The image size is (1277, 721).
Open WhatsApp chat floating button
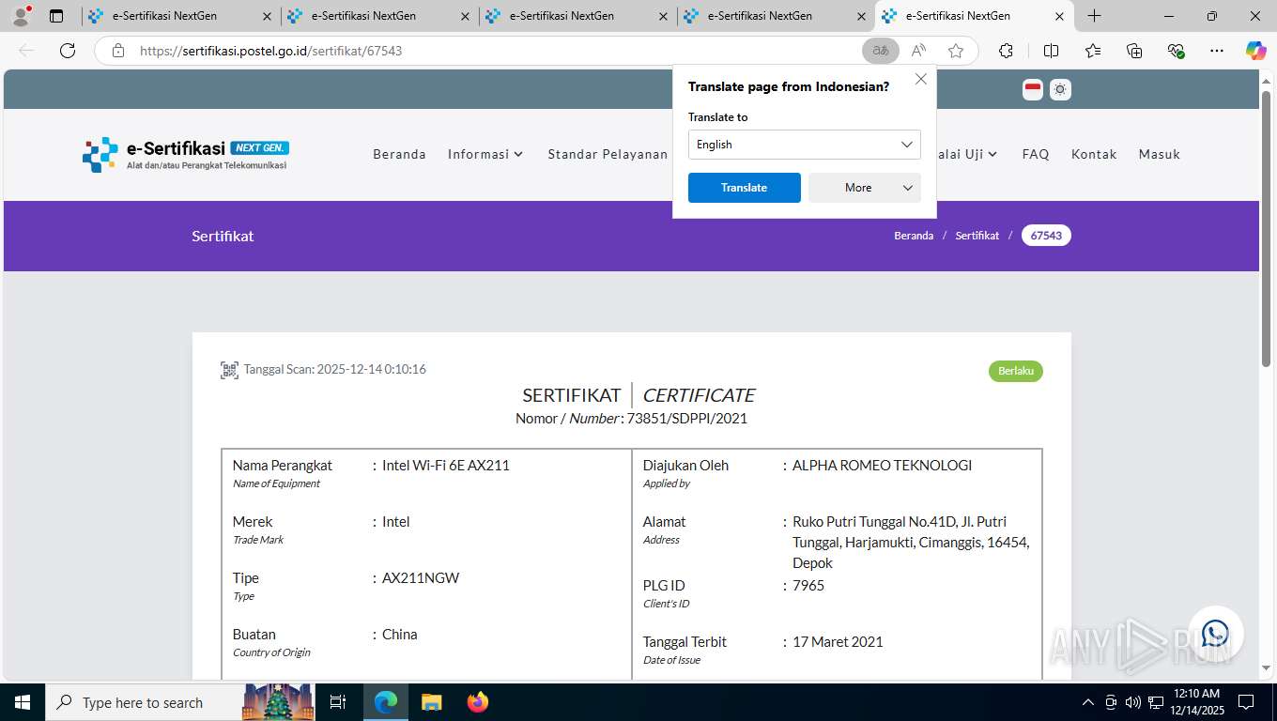point(1215,634)
